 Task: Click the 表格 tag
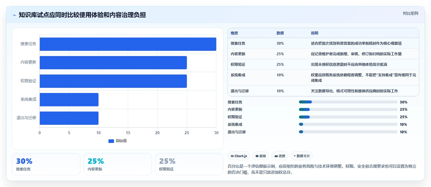[x=261, y=156]
